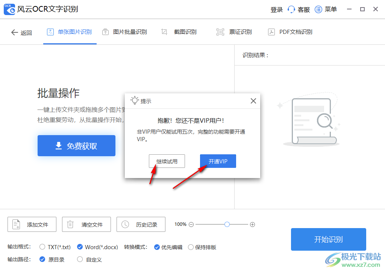The height and width of the screenshot is (271, 385).
Task: Switch to 票证识别 tab
Action: (x=234, y=32)
